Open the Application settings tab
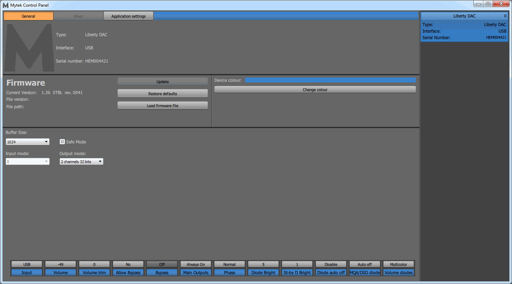 [129, 16]
